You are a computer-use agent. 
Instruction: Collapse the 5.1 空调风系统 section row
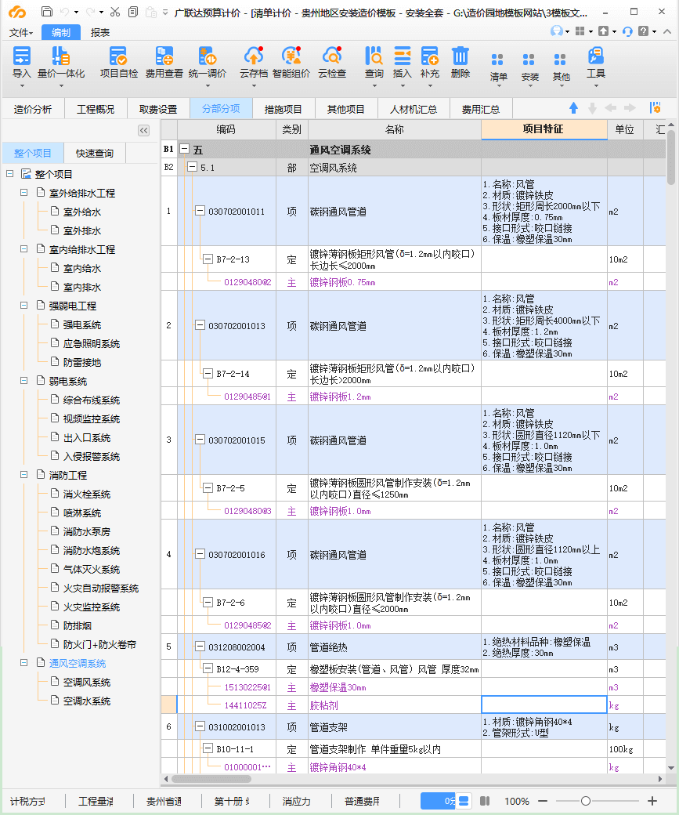(x=192, y=167)
